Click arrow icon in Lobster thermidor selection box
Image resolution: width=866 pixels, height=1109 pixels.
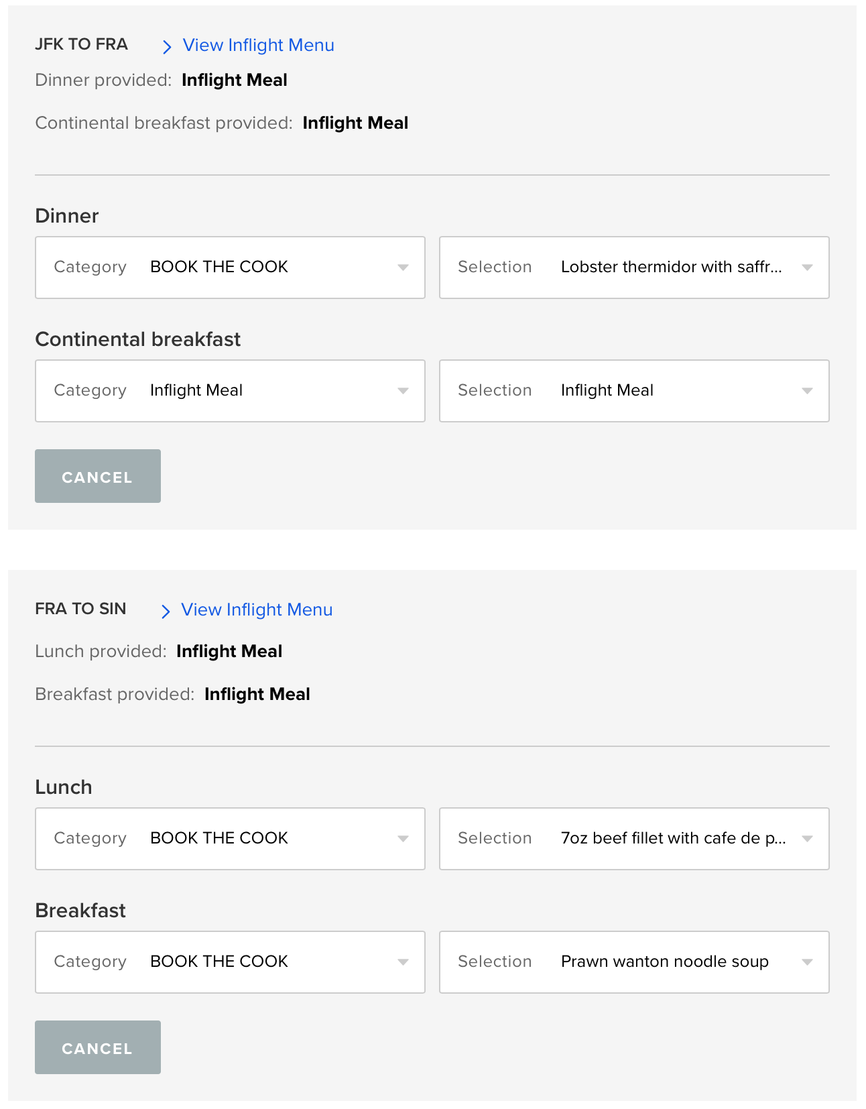[x=807, y=268]
